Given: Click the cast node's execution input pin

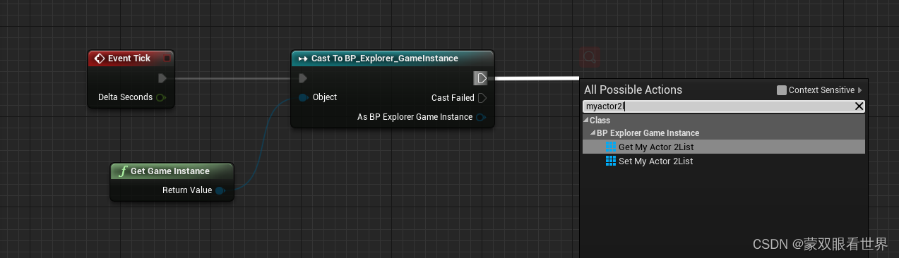Looking at the screenshot, I should coord(304,78).
